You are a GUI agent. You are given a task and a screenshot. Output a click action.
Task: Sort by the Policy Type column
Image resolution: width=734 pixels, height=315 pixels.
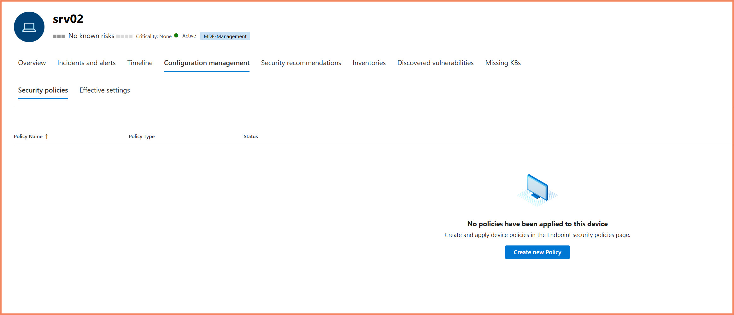point(142,137)
